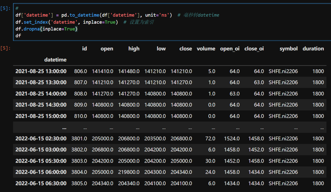
Task: Click the 'df.dropna(inplace=True)' code line
Action: [x=47, y=29]
